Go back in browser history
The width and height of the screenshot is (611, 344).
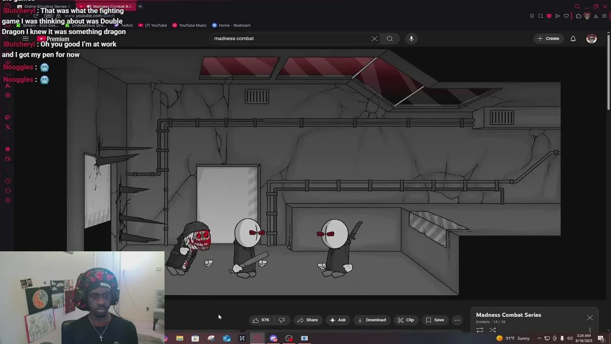point(18,16)
